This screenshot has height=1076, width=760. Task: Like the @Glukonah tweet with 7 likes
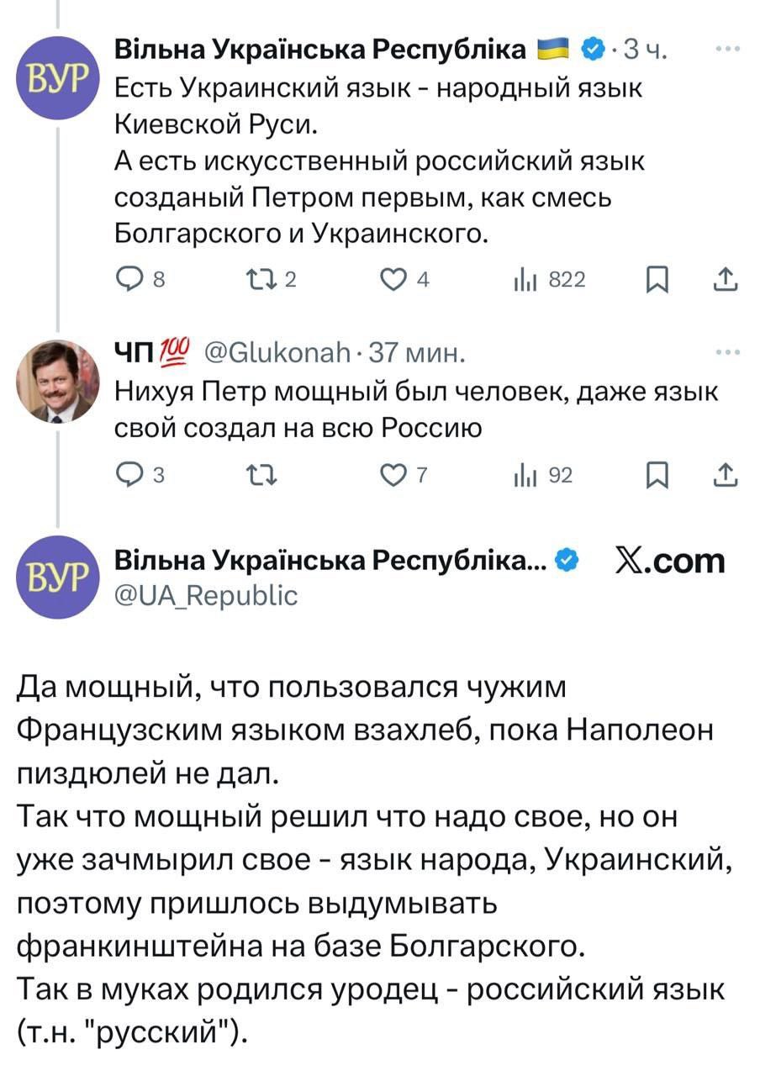pos(393,476)
